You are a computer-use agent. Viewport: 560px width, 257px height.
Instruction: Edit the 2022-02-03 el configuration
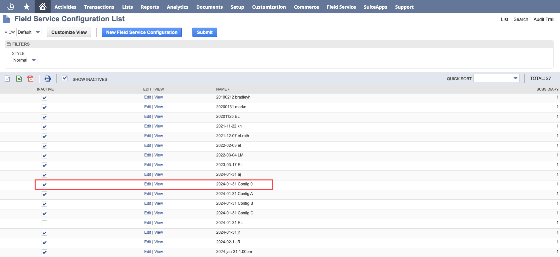[147, 145]
